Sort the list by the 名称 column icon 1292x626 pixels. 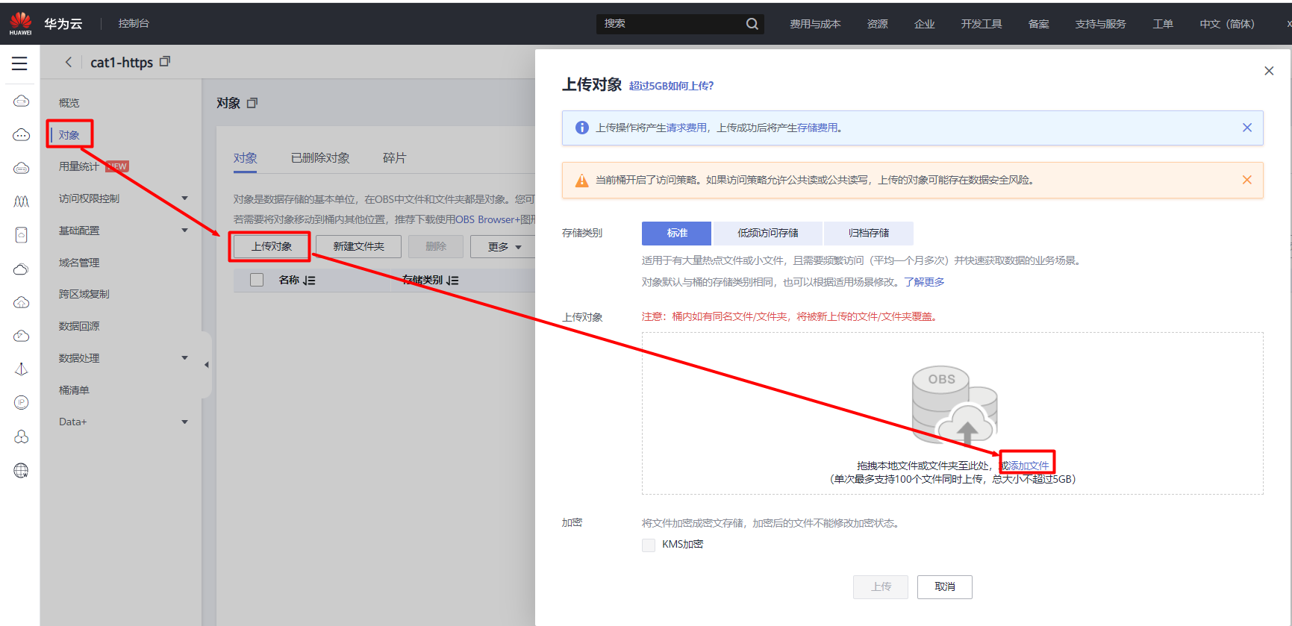point(309,281)
